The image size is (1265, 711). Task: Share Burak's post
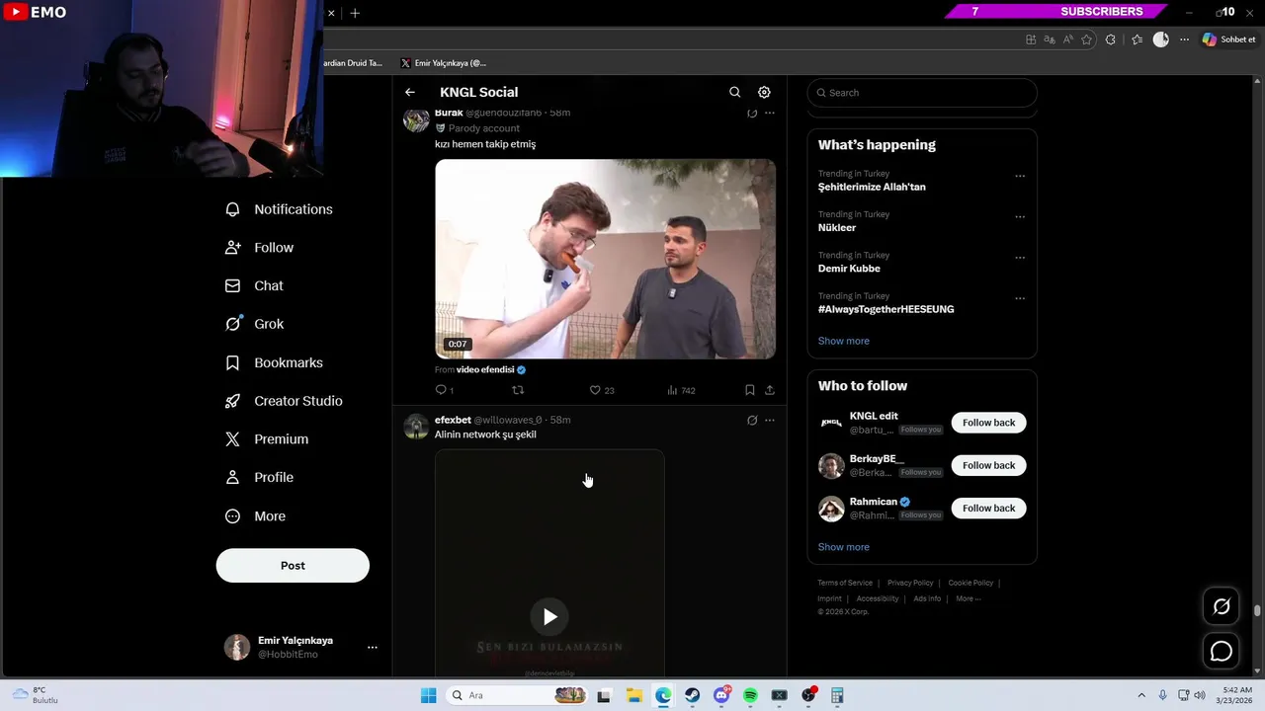770,390
